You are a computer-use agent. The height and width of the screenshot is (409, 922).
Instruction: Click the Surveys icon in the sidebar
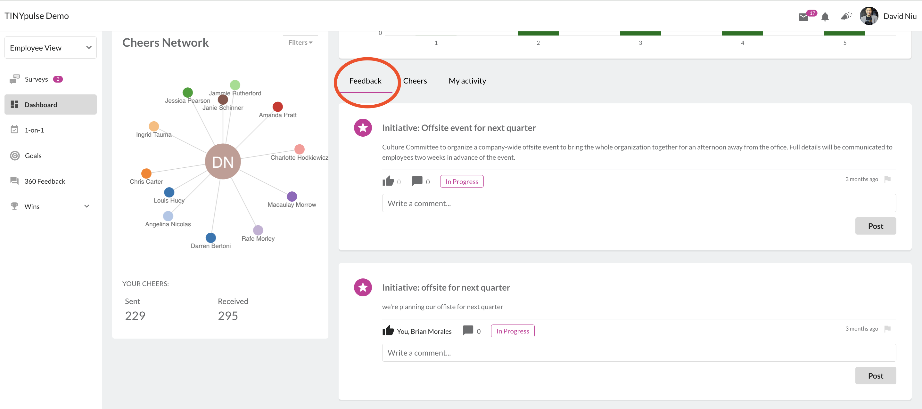(15, 79)
